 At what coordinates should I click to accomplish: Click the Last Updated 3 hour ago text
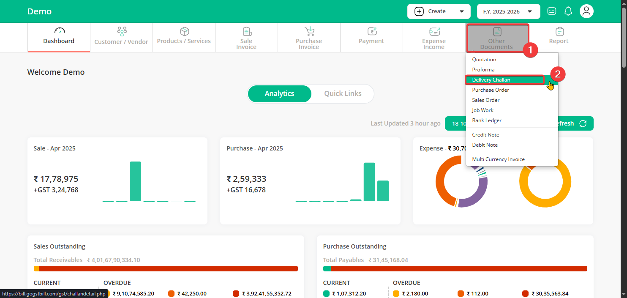(x=406, y=123)
